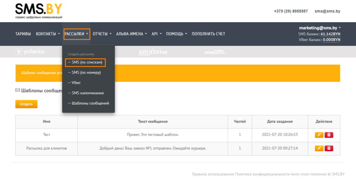Choose SMS напоминание menu entry
356x186 pixels.
click(x=86, y=93)
